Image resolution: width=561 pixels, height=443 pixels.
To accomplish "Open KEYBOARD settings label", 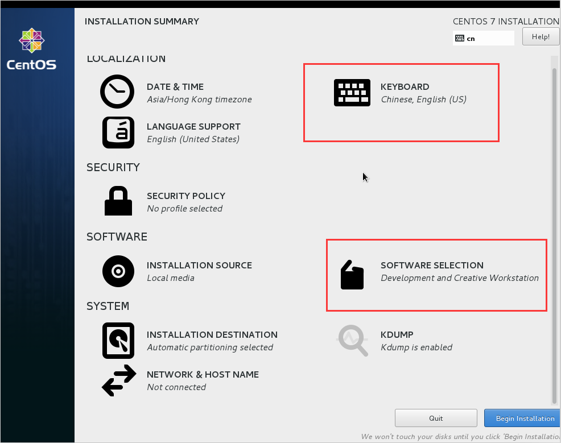I will click(405, 86).
